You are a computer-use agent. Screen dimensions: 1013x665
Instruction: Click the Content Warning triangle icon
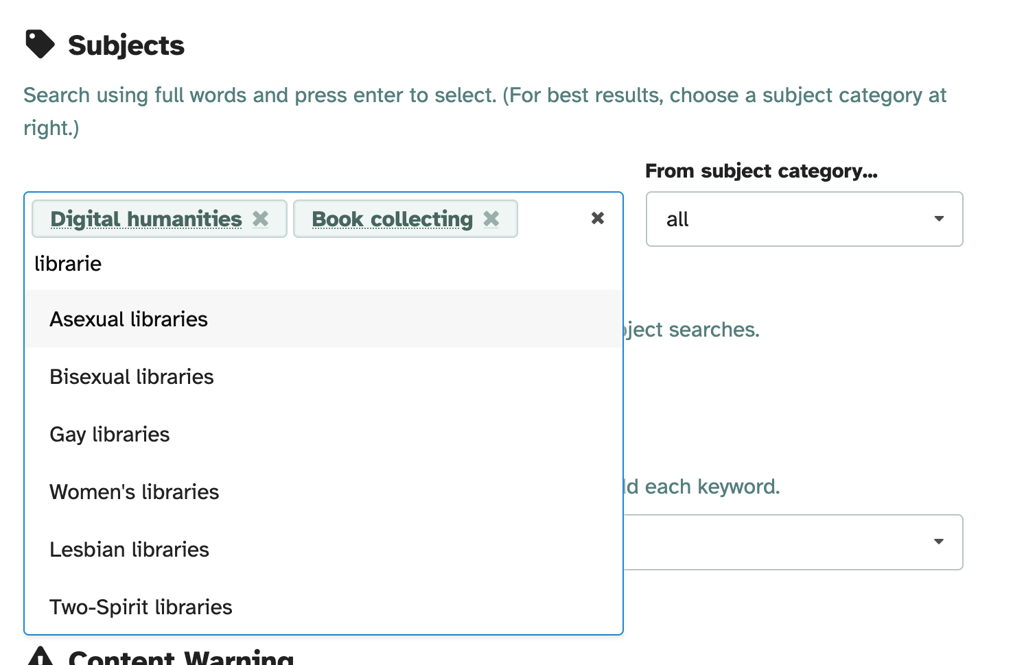click(40, 656)
